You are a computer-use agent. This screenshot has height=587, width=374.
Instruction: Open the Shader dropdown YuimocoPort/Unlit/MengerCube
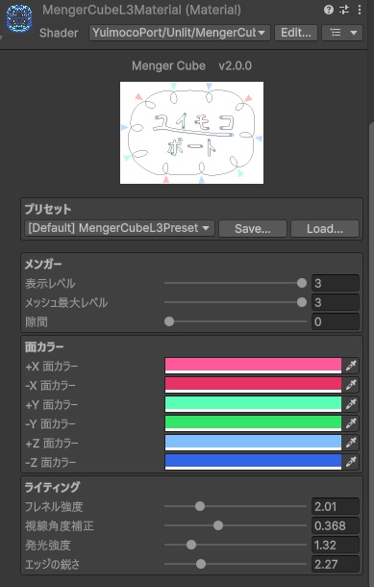tap(179, 33)
